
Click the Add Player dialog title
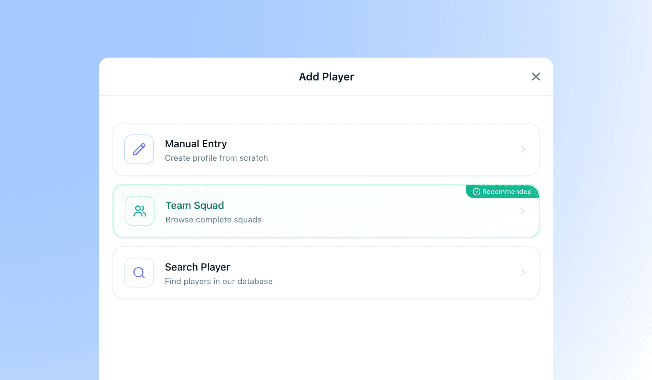[326, 77]
